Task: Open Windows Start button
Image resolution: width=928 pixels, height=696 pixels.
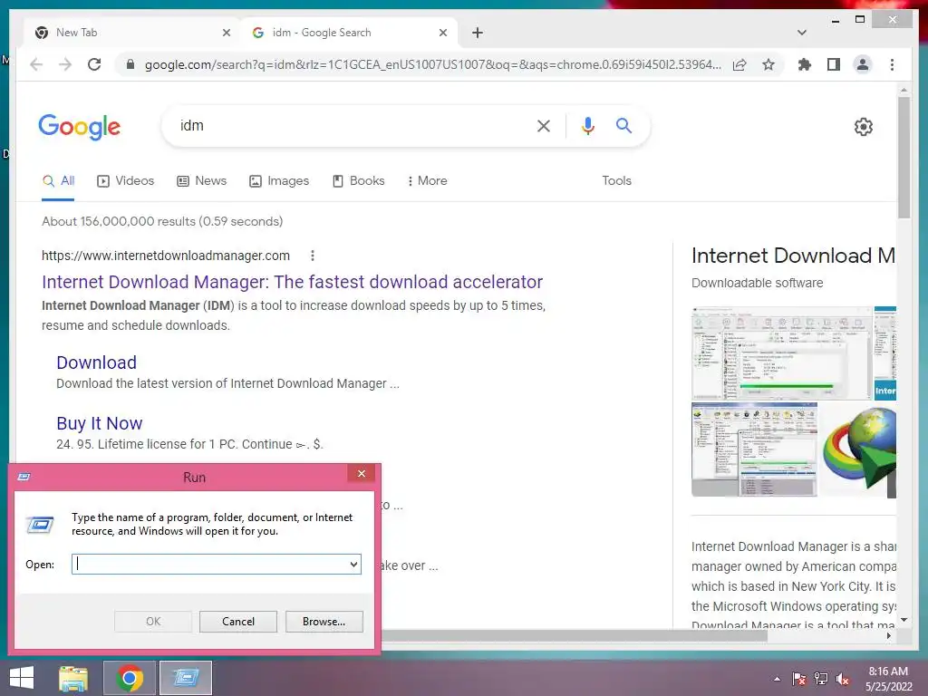Action: pos(22,678)
